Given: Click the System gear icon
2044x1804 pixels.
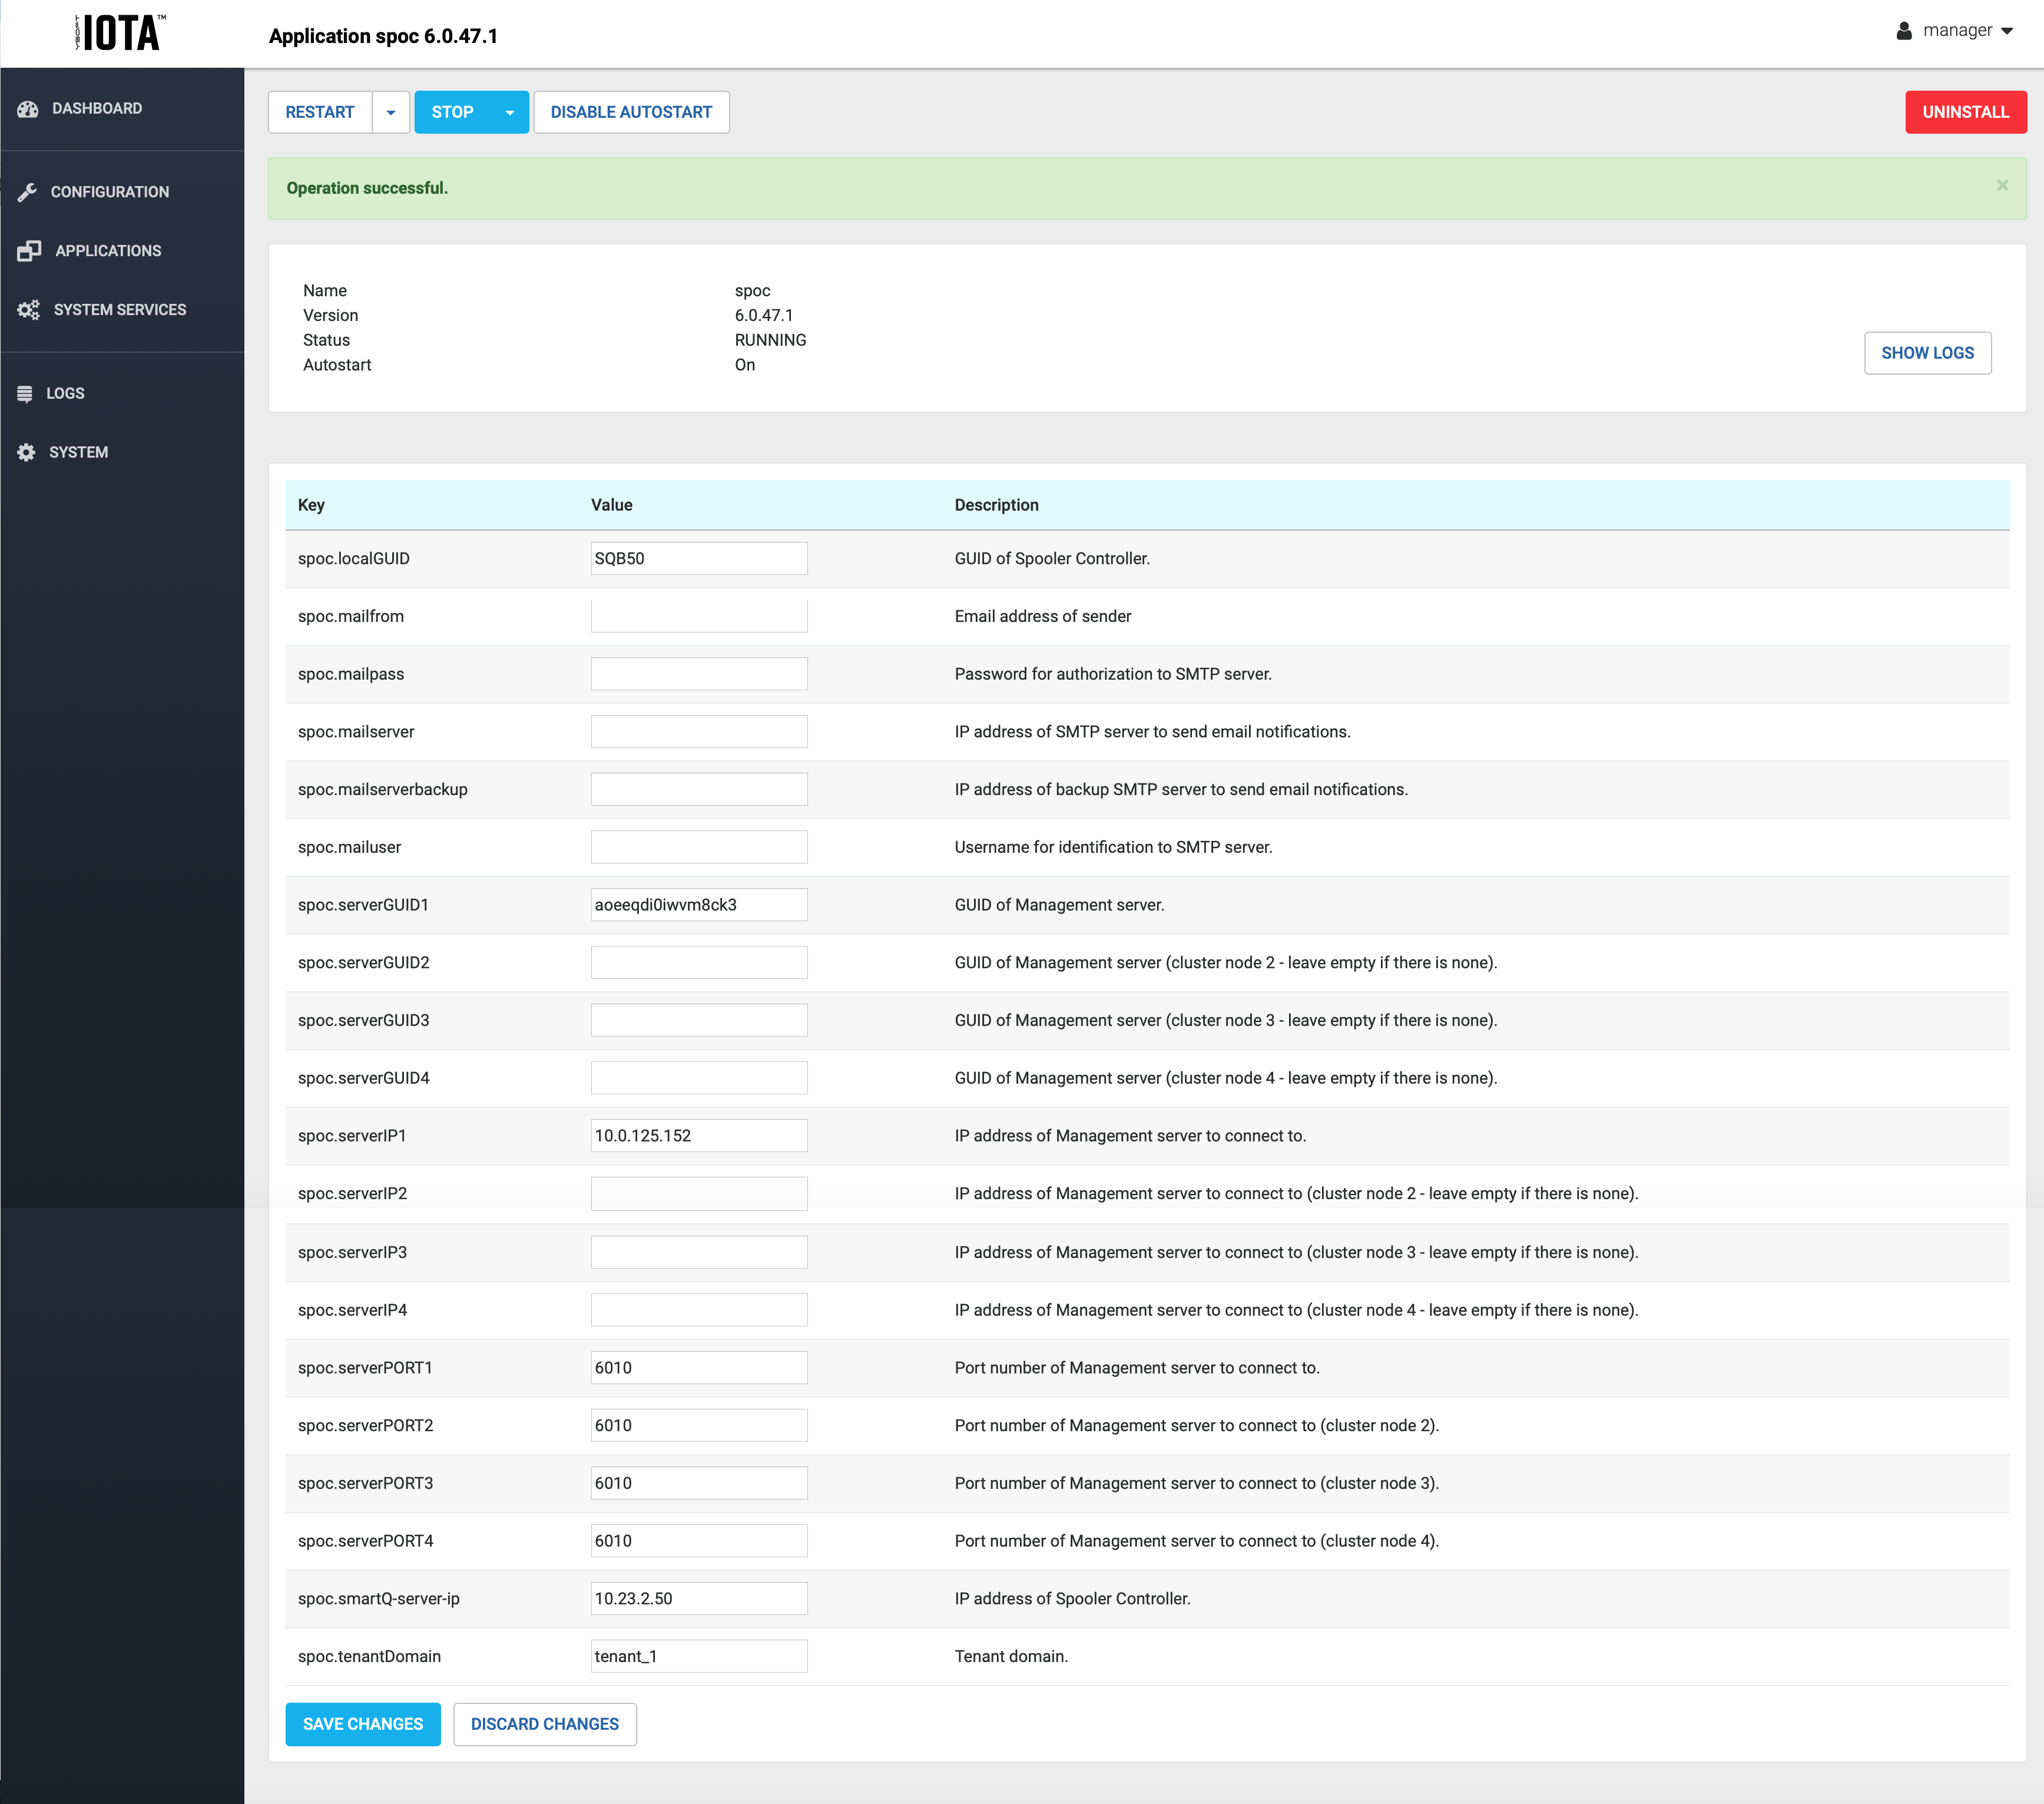Looking at the screenshot, I should tap(26, 453).
